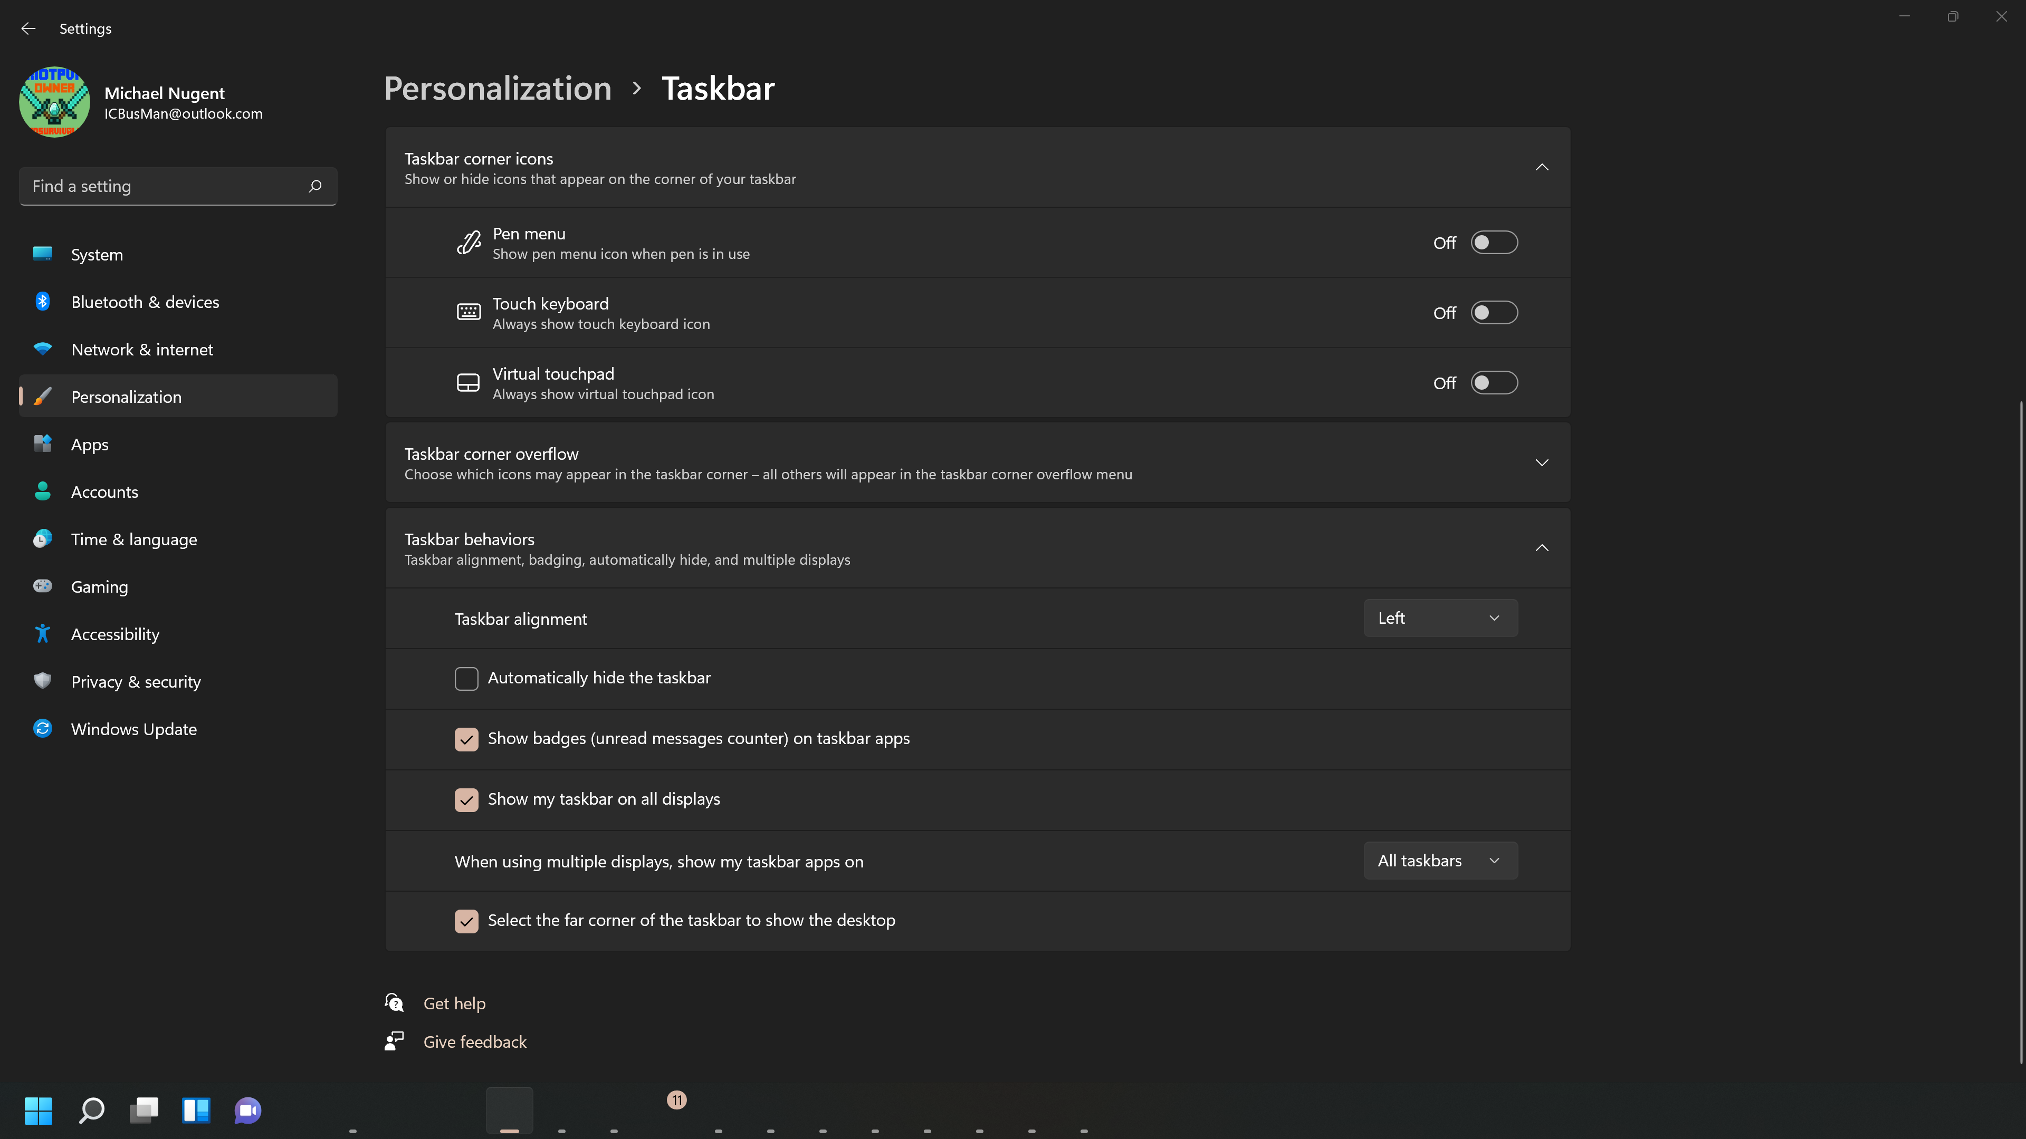Viewport: 2026px width, 1139px height.
Task: Turn on the Pen menu toggle
Action: point(1494,242)
